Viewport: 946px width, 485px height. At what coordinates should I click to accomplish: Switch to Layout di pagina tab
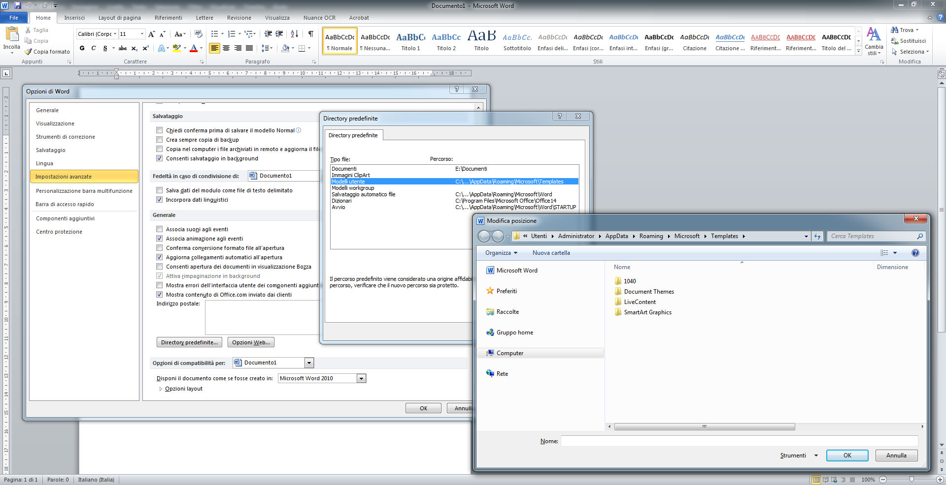pyautogui.click(x=119, y=18)
